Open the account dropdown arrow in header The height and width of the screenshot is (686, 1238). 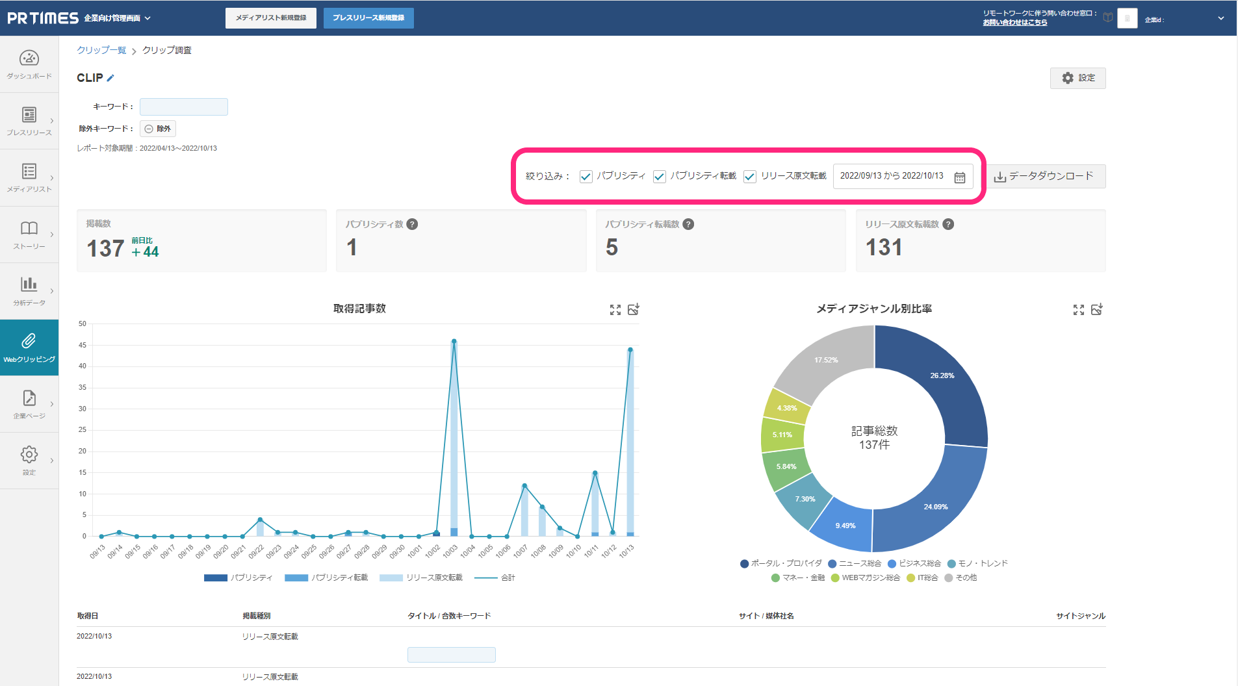1221,18
